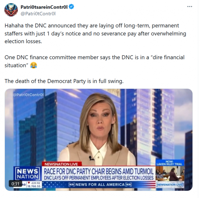Image resolution: width=200 pixels, height=198 pixels.
Task: Click the @Patri0tContr0l watermark in the video
Action: coord(28,95)
